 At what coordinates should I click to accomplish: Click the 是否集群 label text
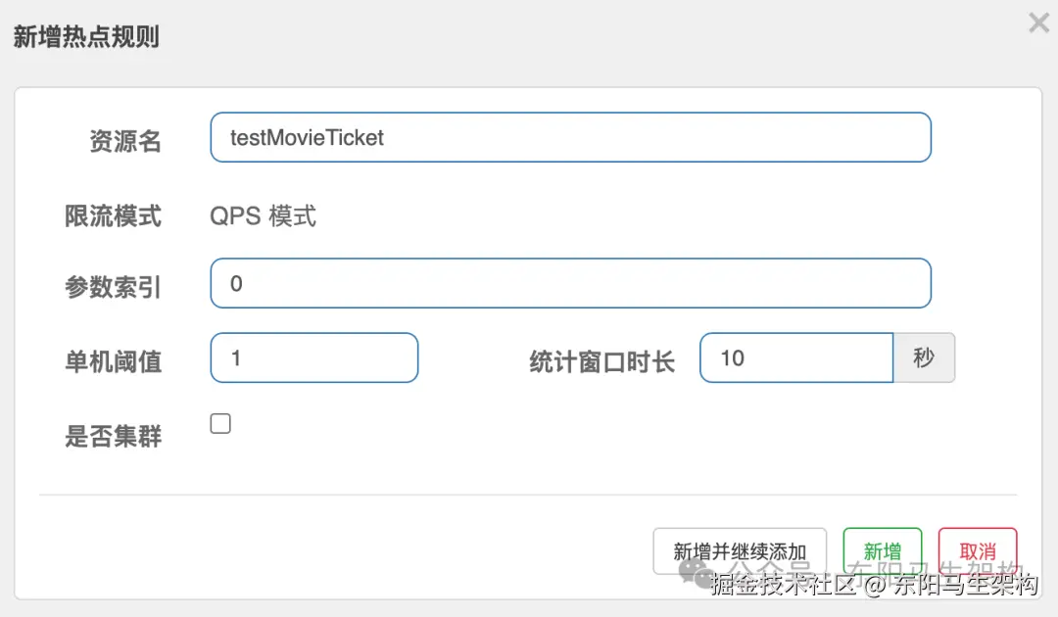(113, 436)
